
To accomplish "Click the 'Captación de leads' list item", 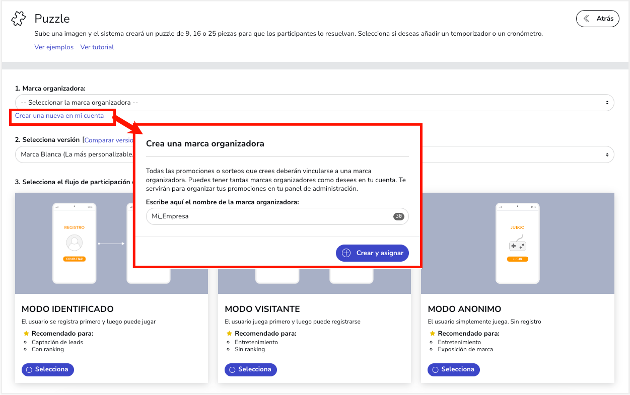I will coord(57,342).
